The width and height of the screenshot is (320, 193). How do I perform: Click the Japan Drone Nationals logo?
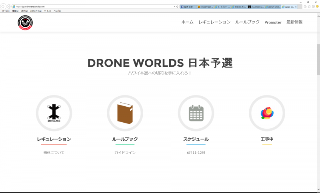(25, 22)
